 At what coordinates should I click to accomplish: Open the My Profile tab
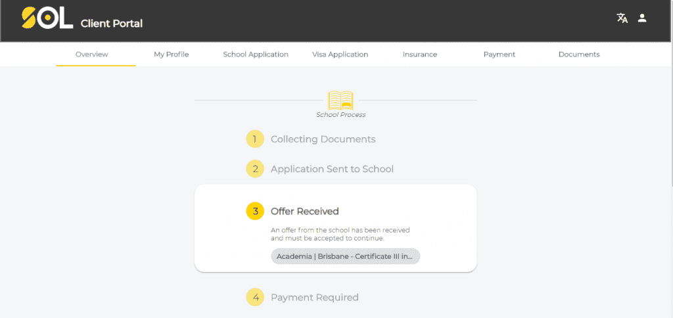172,55
